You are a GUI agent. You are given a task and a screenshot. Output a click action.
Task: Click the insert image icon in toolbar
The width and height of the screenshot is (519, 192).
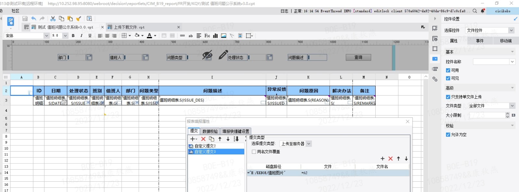[x=223, y=36]
